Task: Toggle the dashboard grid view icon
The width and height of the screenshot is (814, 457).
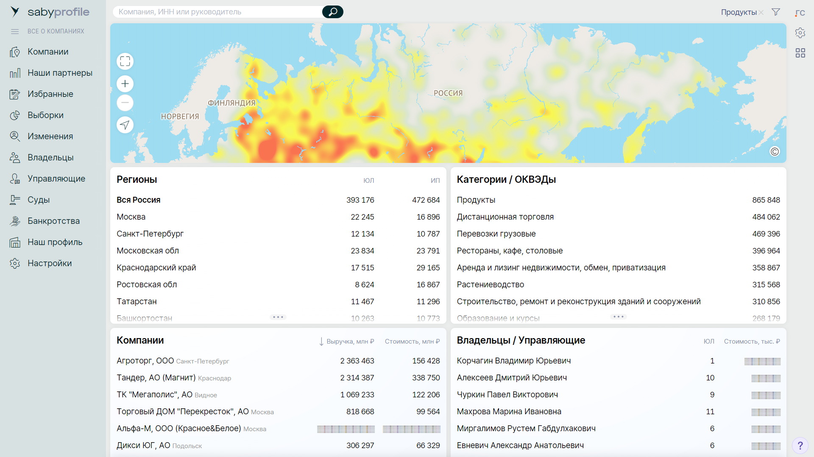Action: coord(801,53)
